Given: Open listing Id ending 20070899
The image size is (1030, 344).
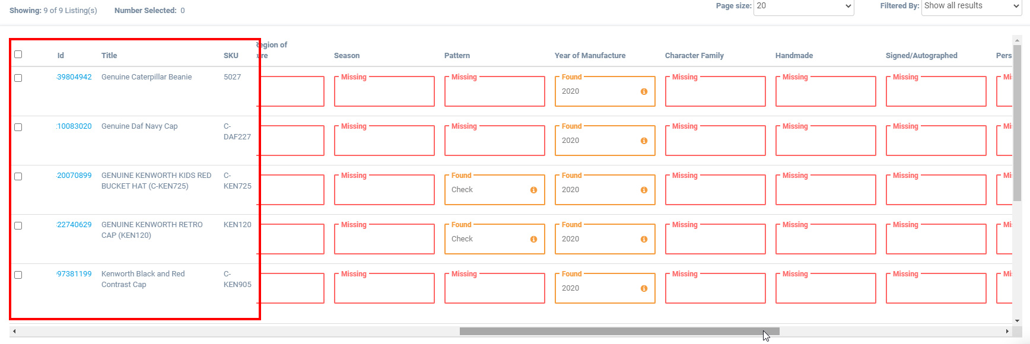Looking at the screenshot, I should tap(74, 176).
